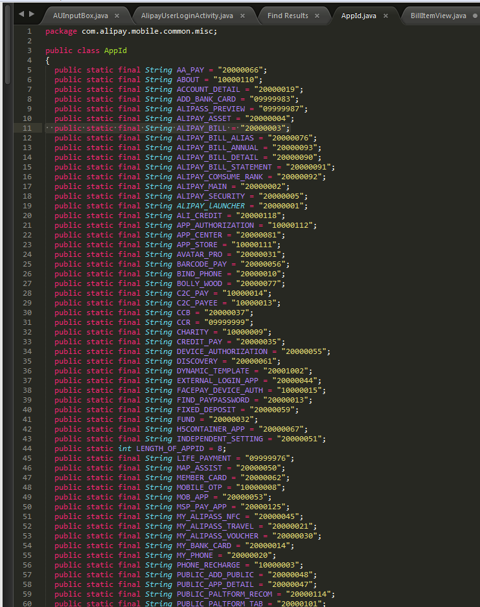This screenshot has width=480, height=607.
Task: Click the ALI_CREDIT constant
Action: tap(200, 215)
